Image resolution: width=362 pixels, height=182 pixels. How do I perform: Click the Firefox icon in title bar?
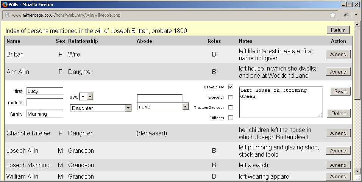tap(4, 4)
